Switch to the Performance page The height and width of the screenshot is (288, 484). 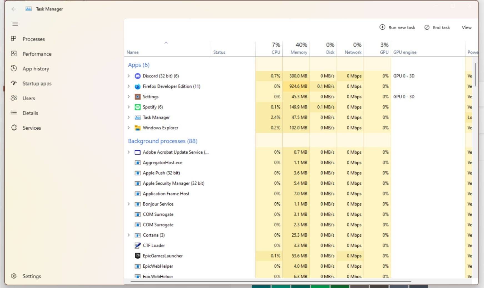tap(37, 54)
